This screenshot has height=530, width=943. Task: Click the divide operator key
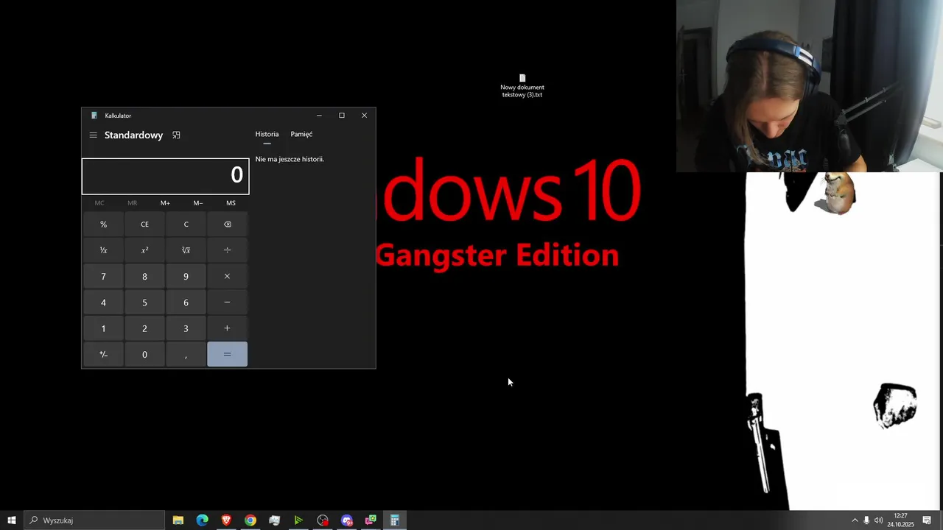point(227,250)
